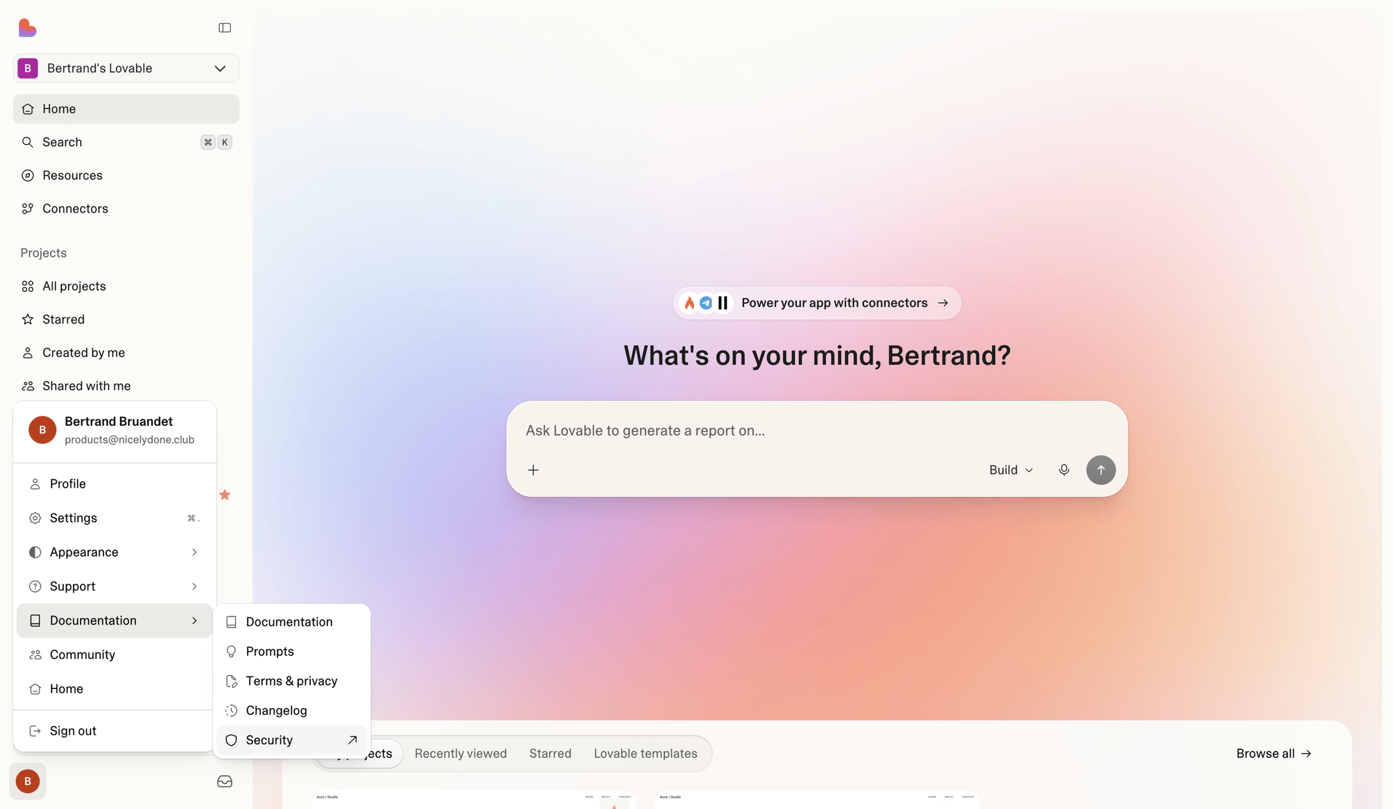Open Documentation in the submenu
The image size is (1393, 809).
[291, 622]
